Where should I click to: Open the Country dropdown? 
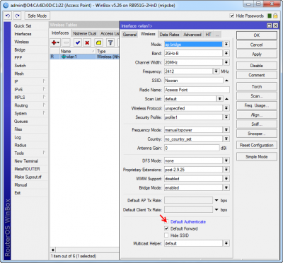pyautogui.click(x=226, y=139)
